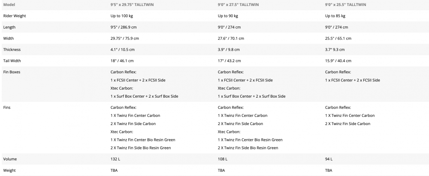Select the Rider Weight row label
This screenshot has height=176, width=429.
(x=15, y=16)
